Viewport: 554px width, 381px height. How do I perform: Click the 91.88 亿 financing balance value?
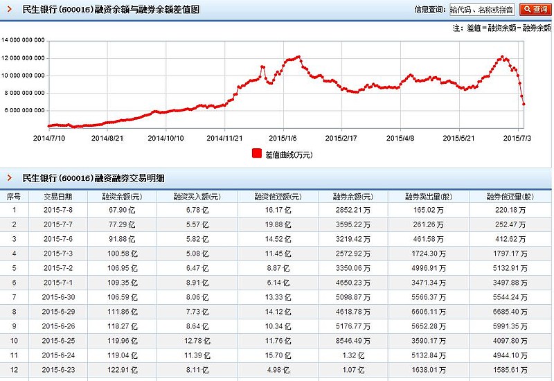coord(123,239)
